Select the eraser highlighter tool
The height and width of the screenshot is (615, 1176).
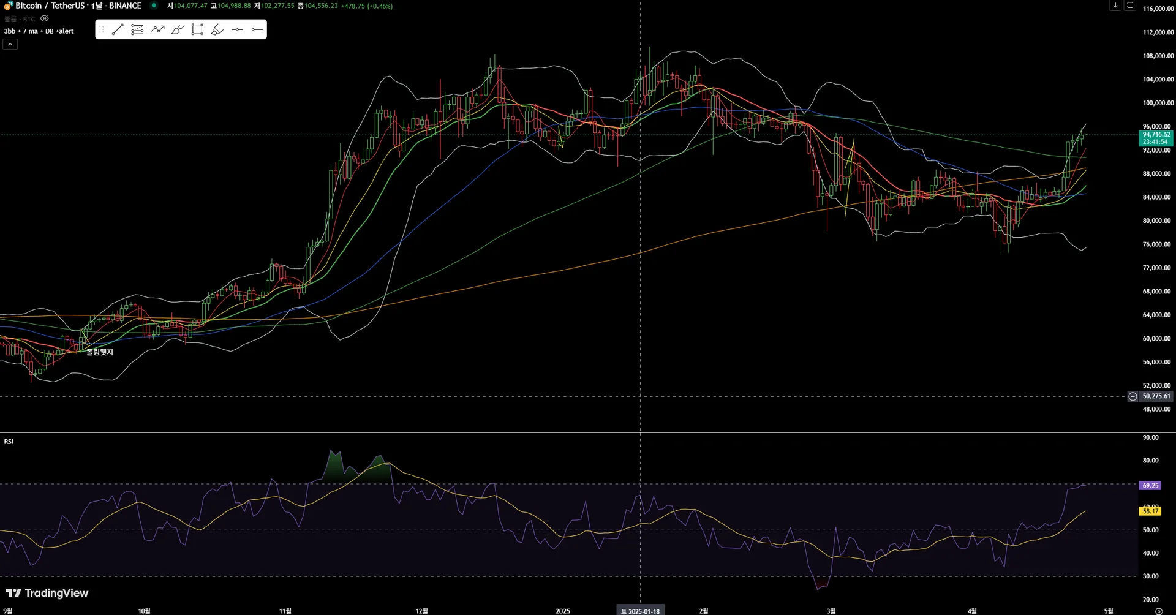217,29
